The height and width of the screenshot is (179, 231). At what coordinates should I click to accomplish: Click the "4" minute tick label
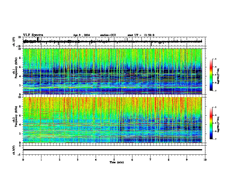(96, 160)
